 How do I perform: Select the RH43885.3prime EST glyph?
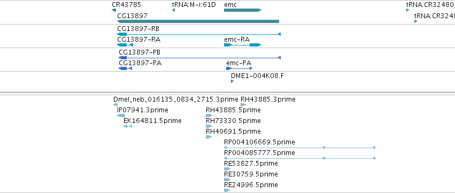coord(243,105)
